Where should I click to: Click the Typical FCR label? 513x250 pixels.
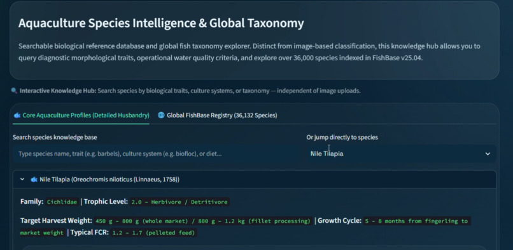coord(89,233)
